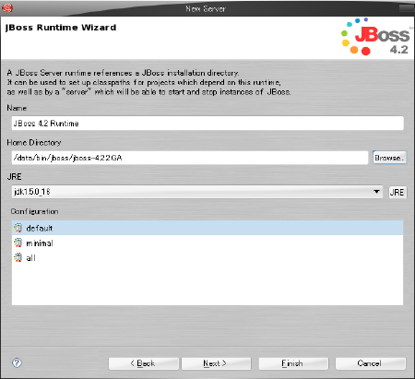Go to Next wizard page

[216, 363]
